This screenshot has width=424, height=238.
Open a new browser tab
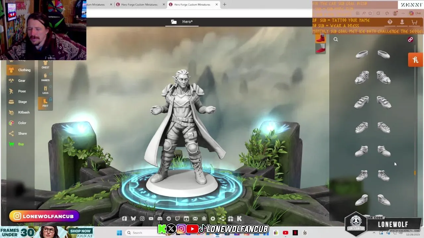click(225, 5)
